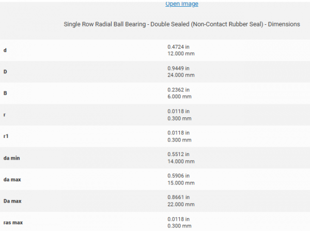Click the 0.8661 in value
This screenshot has height=231, width=310.
coord(179,197)
